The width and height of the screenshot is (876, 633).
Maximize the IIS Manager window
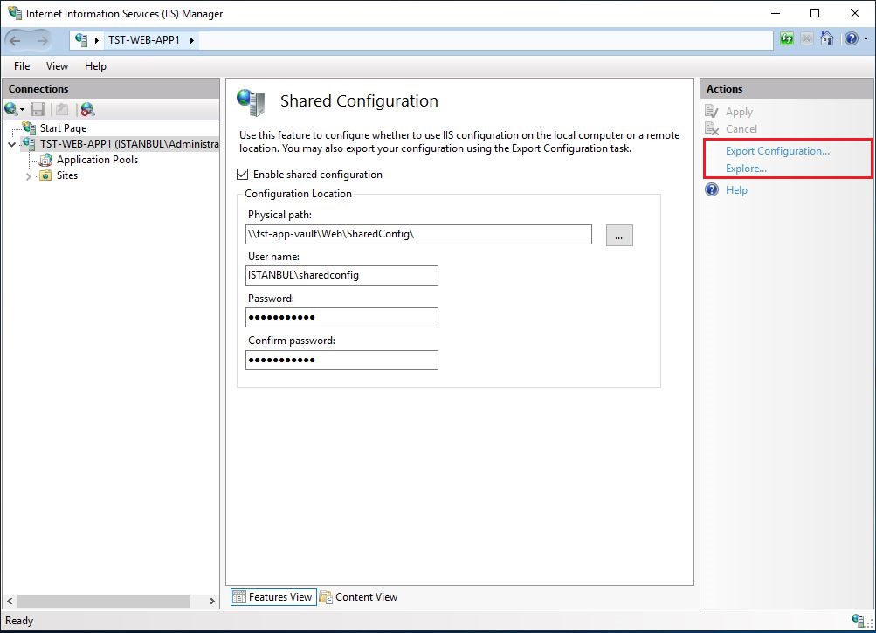(x=815, y=13)
